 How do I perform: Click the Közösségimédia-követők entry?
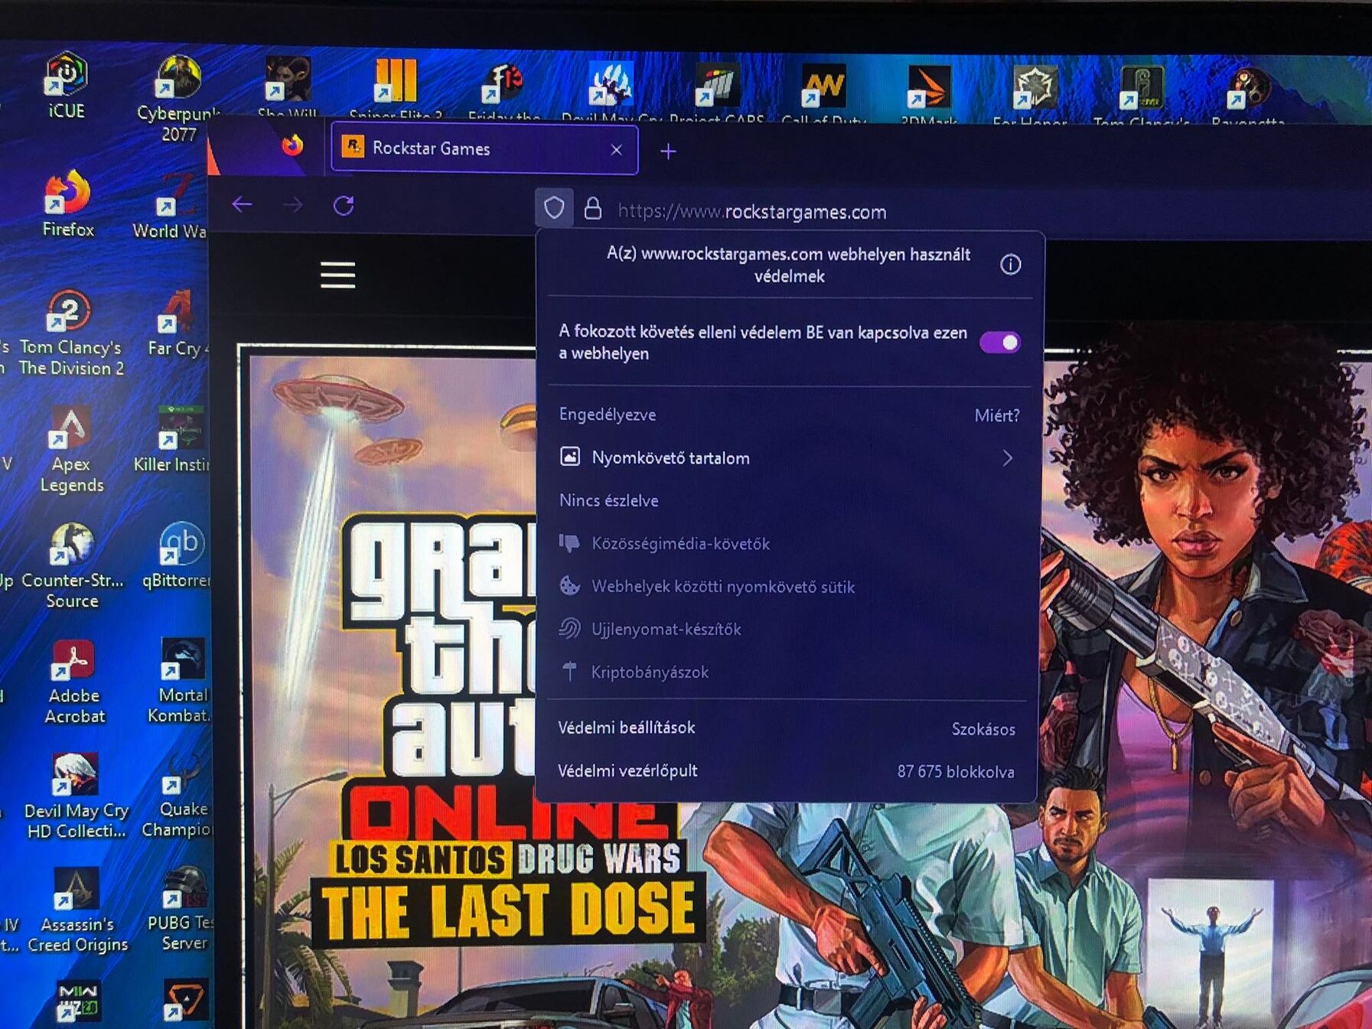[664, 543]
